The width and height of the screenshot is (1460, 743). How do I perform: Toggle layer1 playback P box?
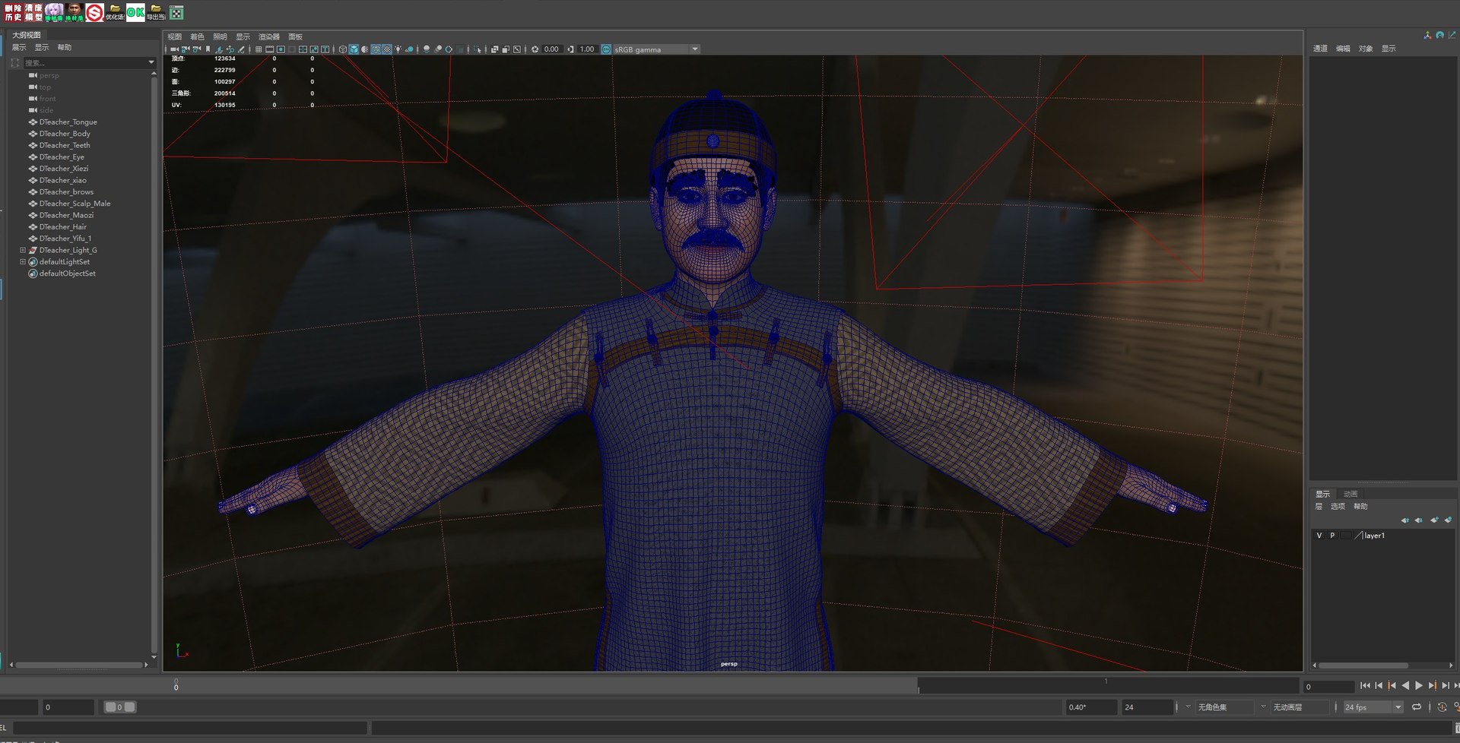(1332, 536)
